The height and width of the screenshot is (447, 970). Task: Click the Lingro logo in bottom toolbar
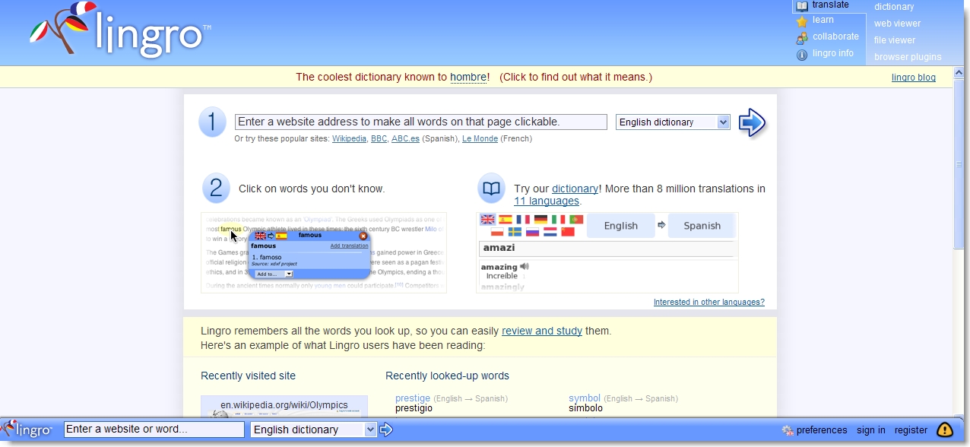point(27,429)
